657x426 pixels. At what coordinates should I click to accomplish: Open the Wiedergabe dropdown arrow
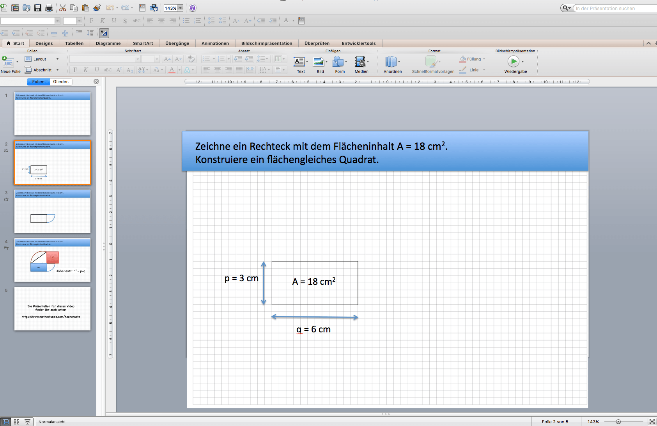(x=522, y=62)
